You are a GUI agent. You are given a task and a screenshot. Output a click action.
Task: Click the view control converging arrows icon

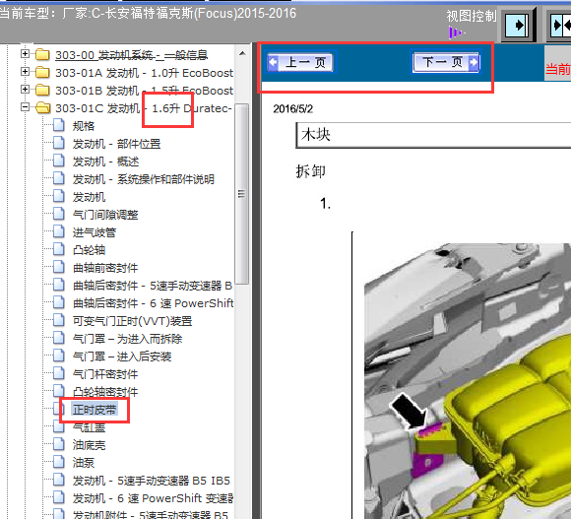coord(560,26)
